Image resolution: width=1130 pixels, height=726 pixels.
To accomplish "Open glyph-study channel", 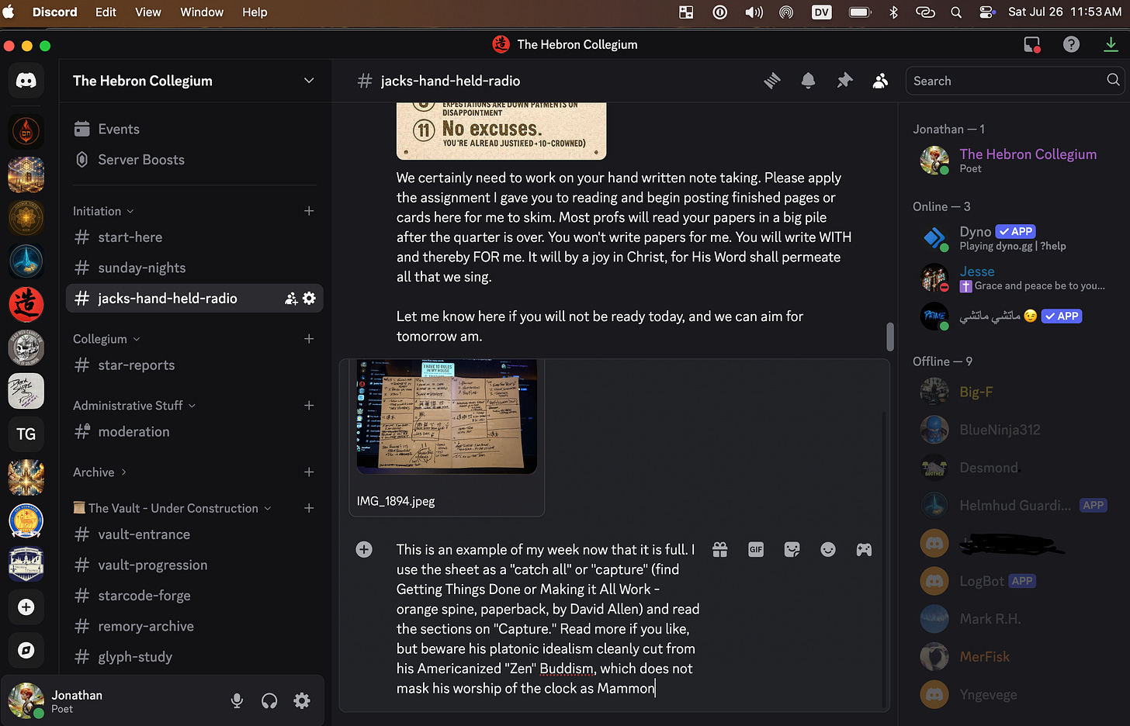I will coord(194,657).
